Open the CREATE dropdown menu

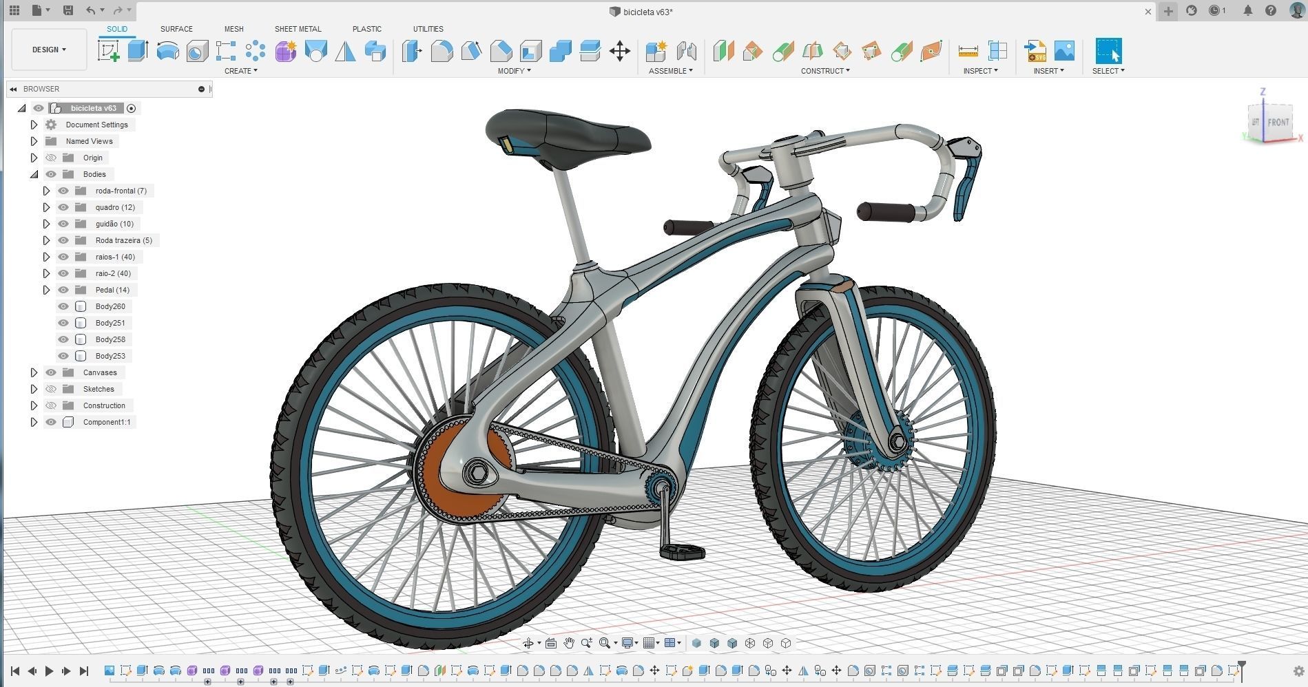(241, 71)
